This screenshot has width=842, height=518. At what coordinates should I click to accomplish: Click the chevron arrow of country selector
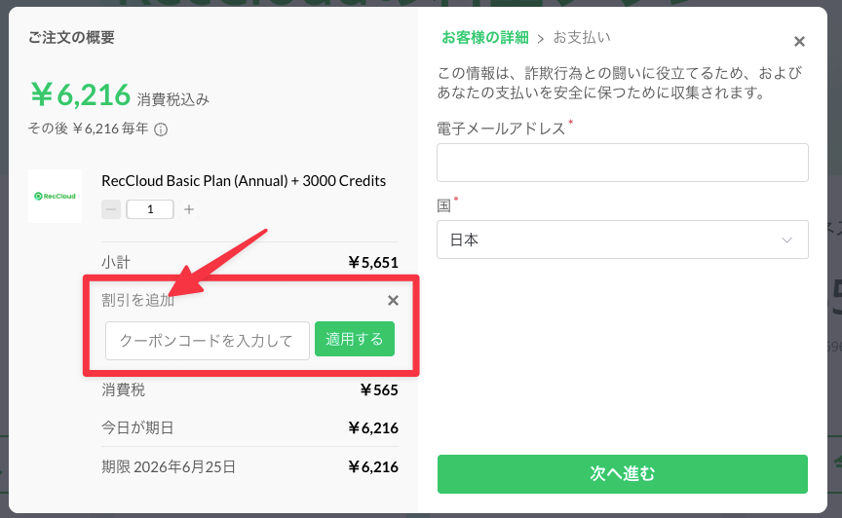(786, 240)
